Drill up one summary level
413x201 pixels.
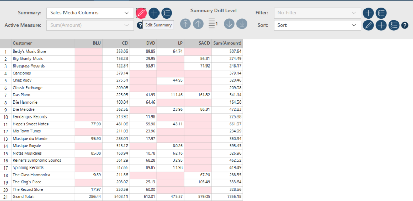coord(198,24)
